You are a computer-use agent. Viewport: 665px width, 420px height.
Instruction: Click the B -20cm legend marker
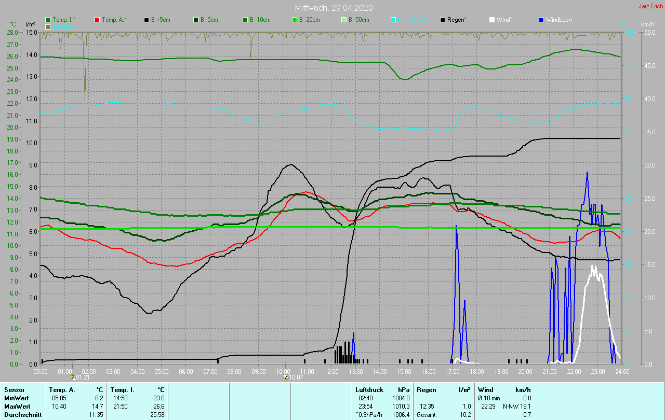(295, 20)
